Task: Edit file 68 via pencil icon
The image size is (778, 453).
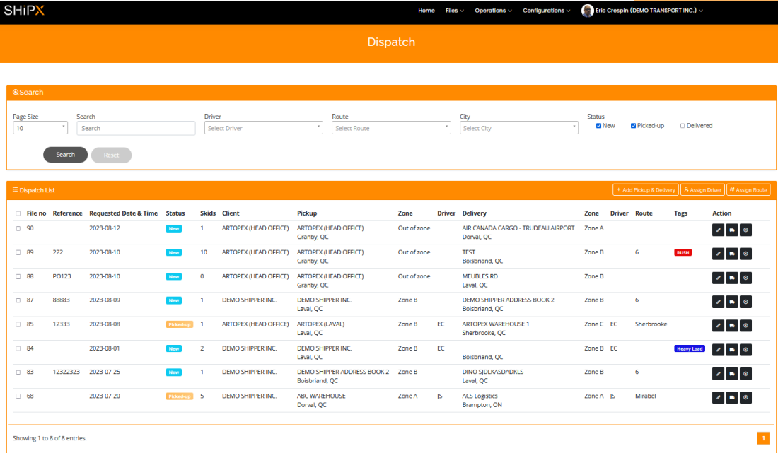Action: point(718,397)
